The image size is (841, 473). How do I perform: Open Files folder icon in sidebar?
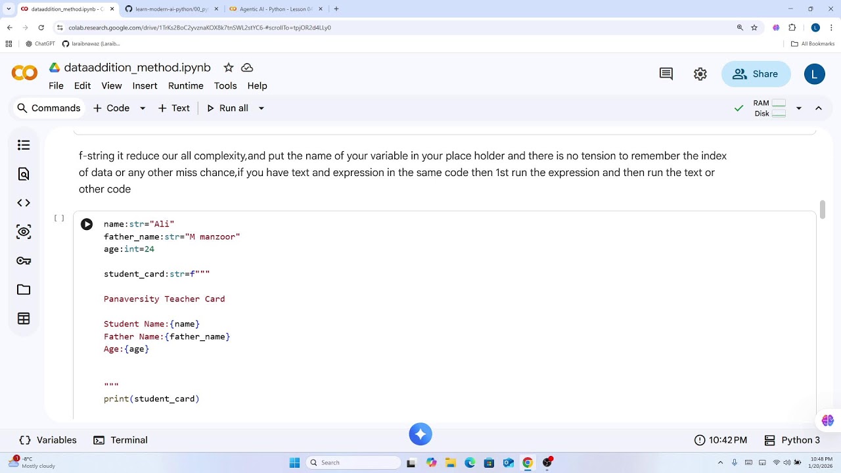coord(24,290)
